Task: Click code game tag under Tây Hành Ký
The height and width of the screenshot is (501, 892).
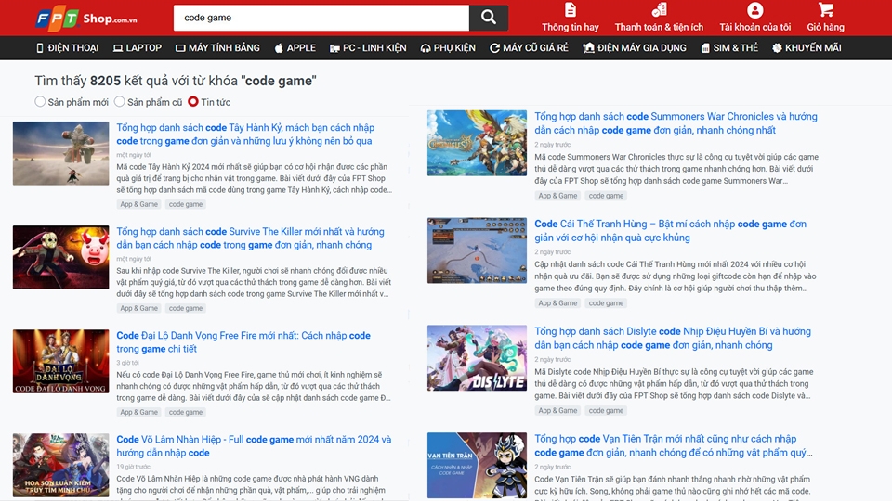Action: click(x=186, y=204)
